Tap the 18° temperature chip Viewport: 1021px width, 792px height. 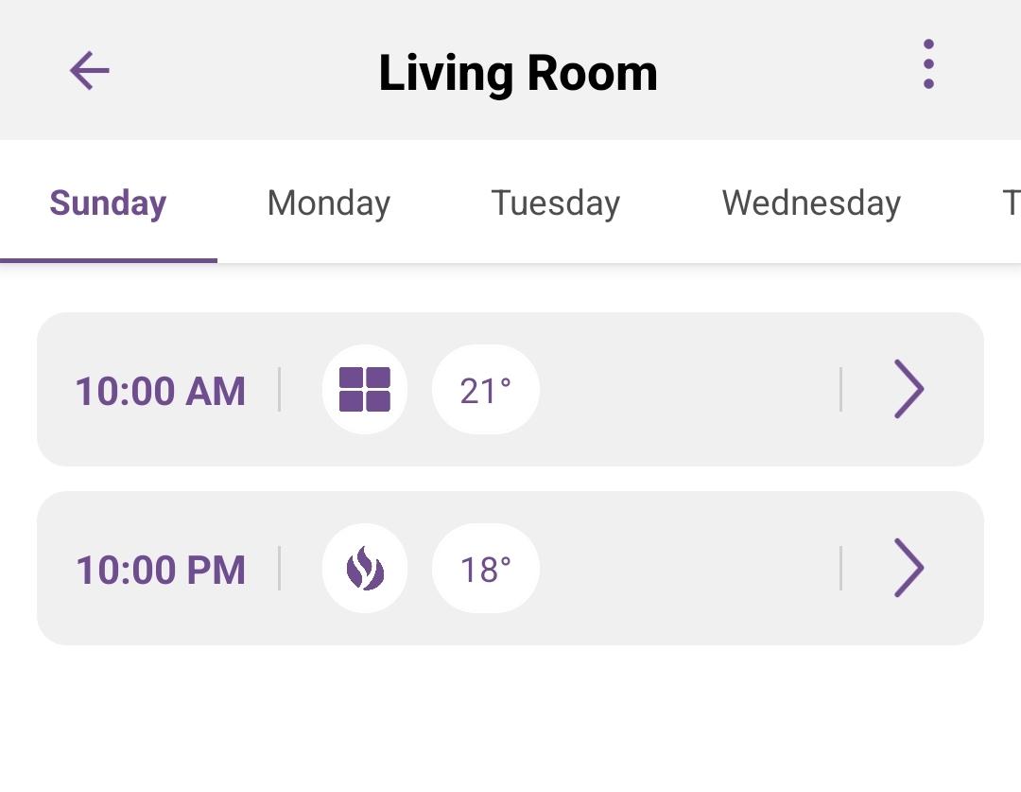(x=486, y=569)
